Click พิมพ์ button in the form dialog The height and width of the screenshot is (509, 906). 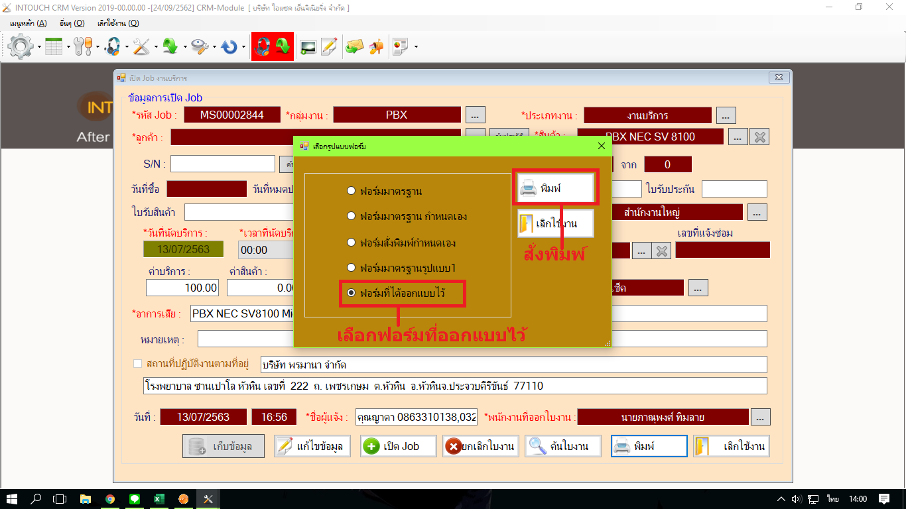pyautogui.click(x=555, y=189)
